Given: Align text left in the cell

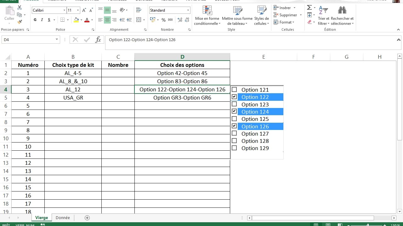Looking at the screenshot, I should point(100,20).
